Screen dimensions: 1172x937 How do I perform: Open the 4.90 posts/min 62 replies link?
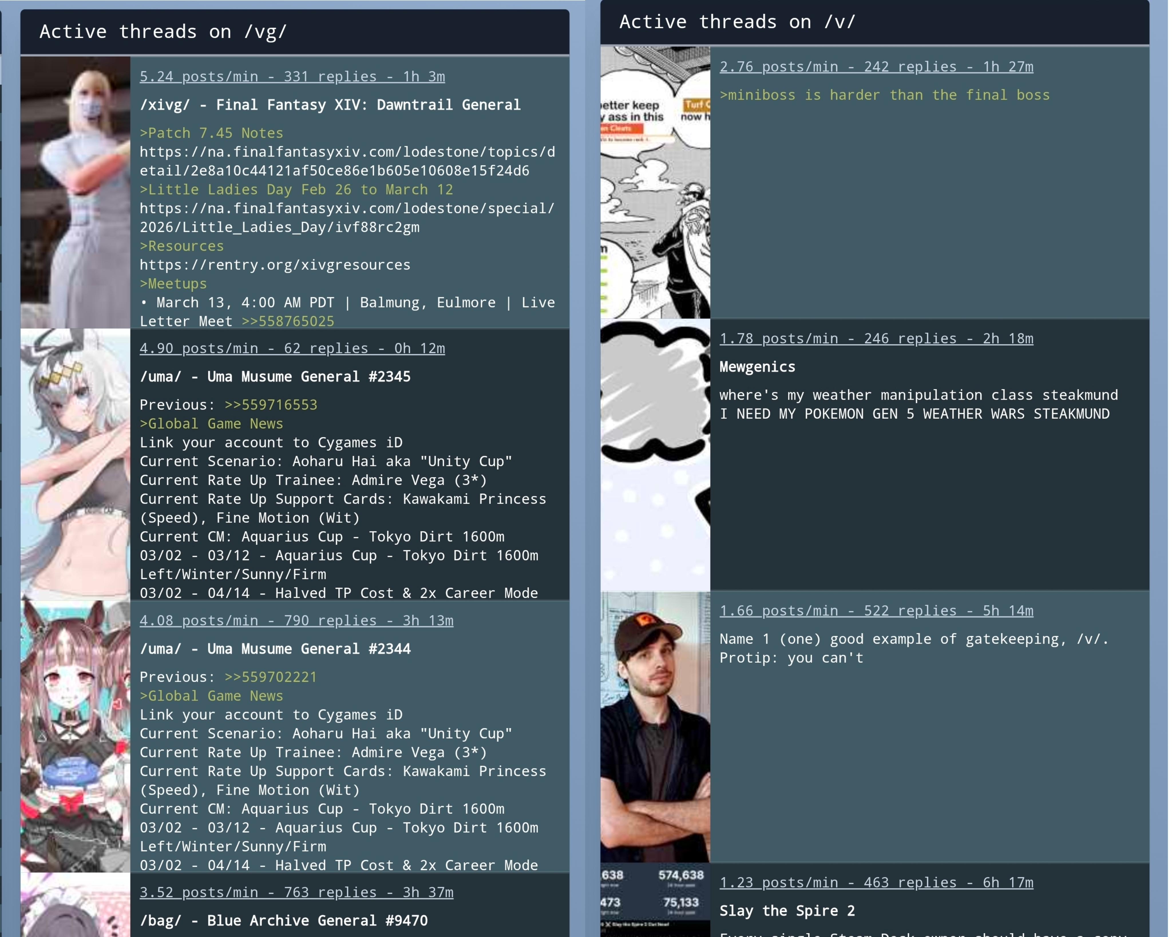point(292,348)
